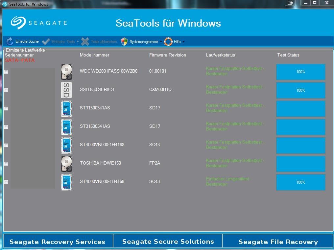Click the WDC WD2001FASS-00W2B0 hard drive icon
Screen dimensions: 334x250
point(66,72)
